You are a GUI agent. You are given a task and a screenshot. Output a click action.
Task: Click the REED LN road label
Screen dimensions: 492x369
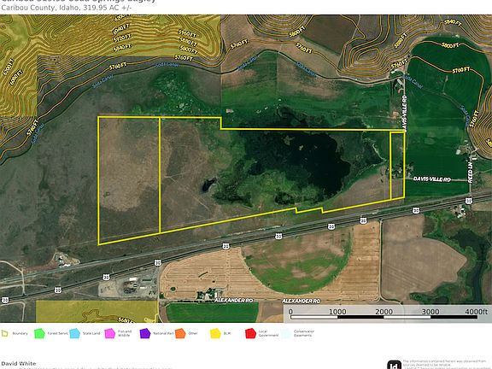(x=470, y=172)
